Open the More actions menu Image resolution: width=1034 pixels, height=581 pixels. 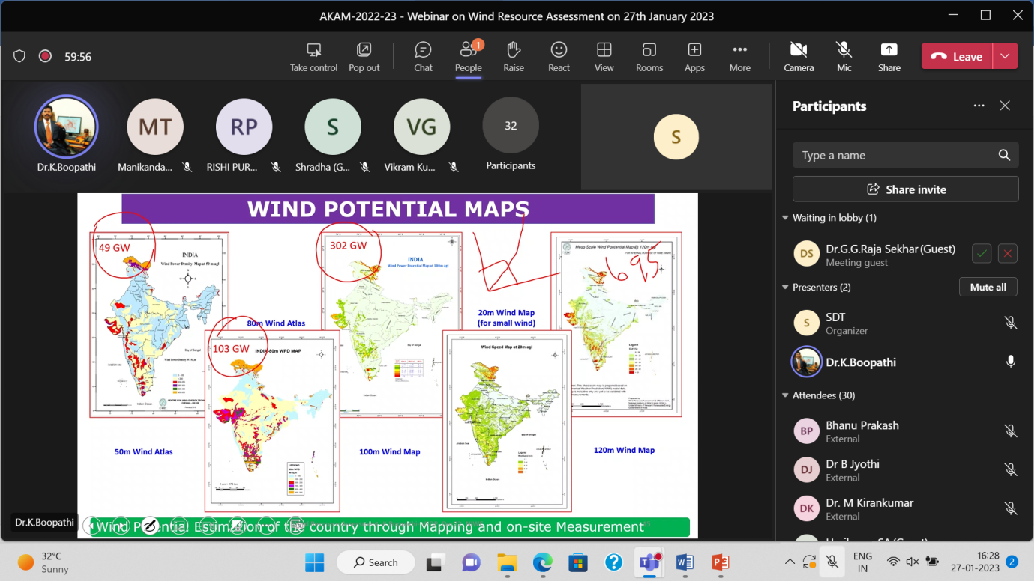click(739, 56)
